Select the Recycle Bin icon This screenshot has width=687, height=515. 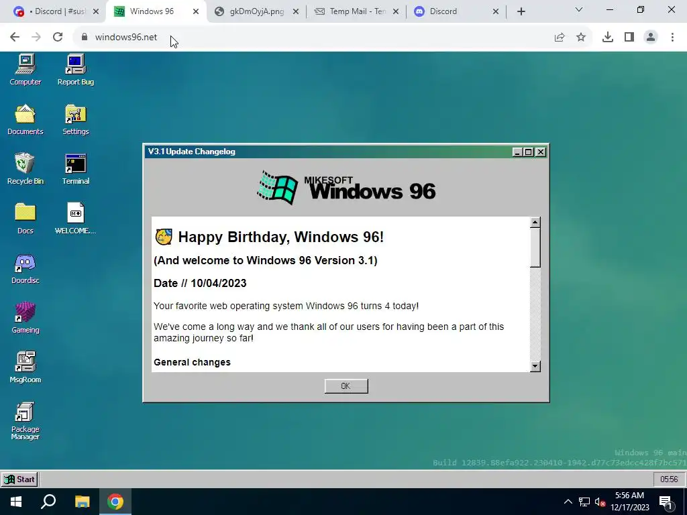25,168
